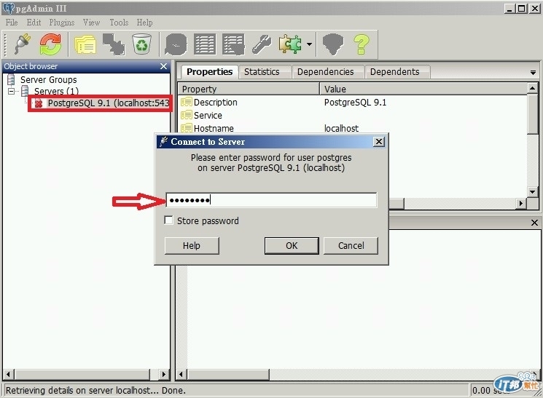
Task: Click the Retrieving details status bar text
Action: [95, 391]
